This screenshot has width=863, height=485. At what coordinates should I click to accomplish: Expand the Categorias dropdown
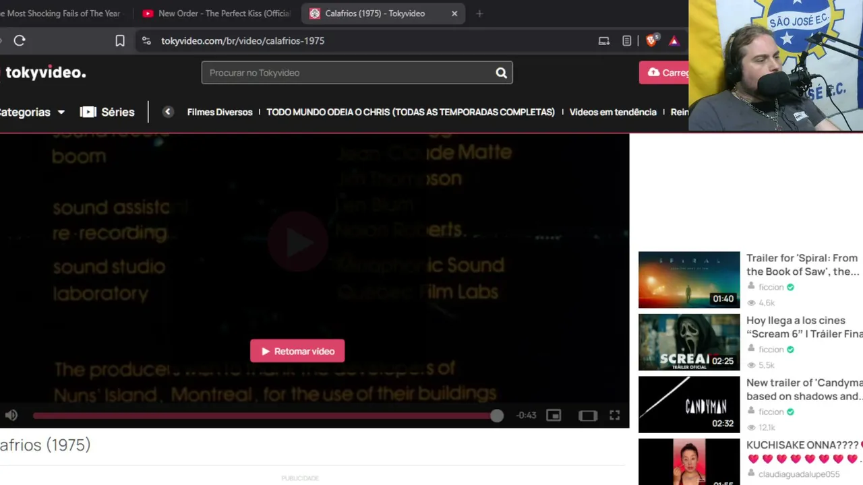(x=32, y=112)
